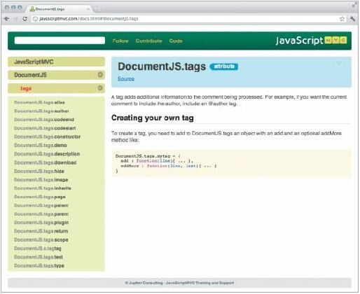Viewport: 360px width, 294px height.
Task: Open DocumentJS.tags.codeend
Action: 44,120
